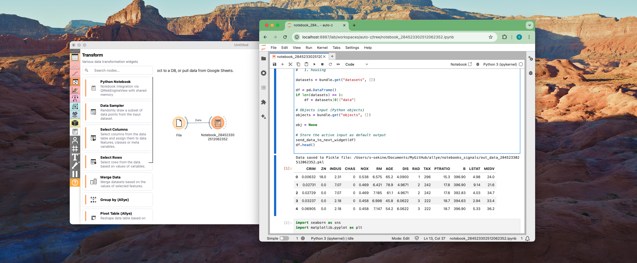Viewport: 637px width, 263px height.
Task: Click the Help question mark icon
Action: (x=75, y=183)
